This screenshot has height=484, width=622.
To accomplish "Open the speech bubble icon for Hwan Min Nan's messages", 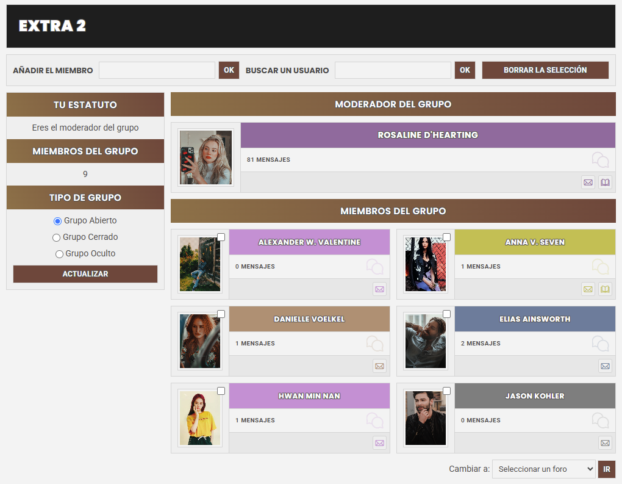I will tap(375, 421).
